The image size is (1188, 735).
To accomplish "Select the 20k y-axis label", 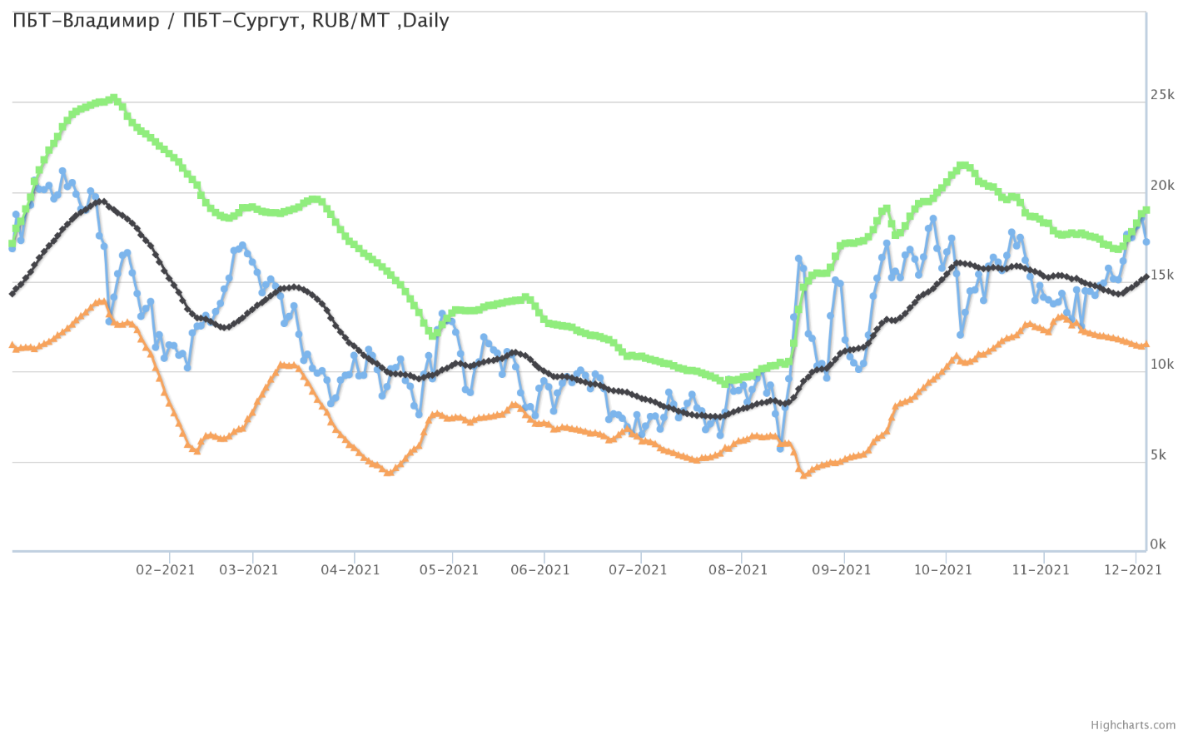I will [x=1161, y=185].
